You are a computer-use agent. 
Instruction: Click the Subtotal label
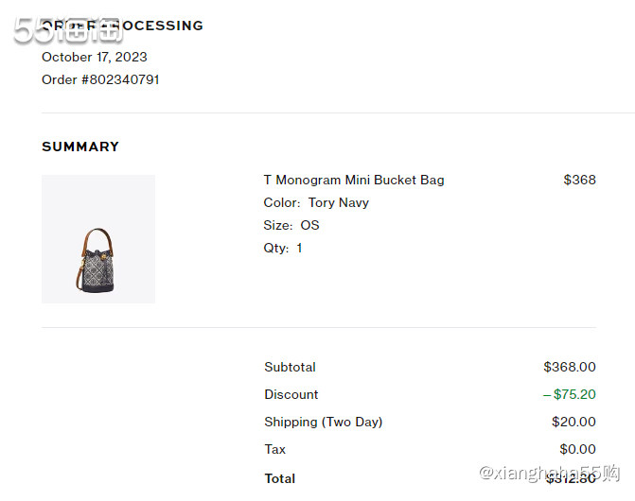(x=290, y=367)
